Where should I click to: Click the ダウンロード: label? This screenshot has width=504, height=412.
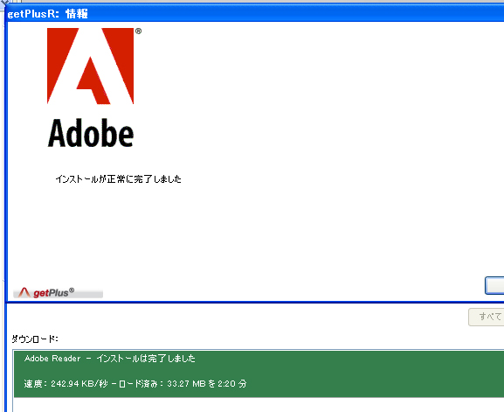pyautogui.click(x=35, y=339)
